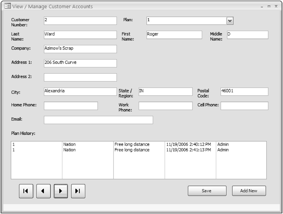Select the Postal Code field showing 46001
The image size is (283, 214).
click(x=244, y=92)
